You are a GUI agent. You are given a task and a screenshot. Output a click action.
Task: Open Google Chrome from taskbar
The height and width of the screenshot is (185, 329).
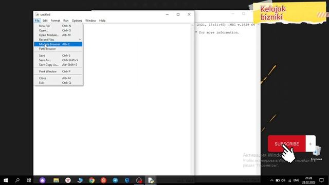(92, 180)
